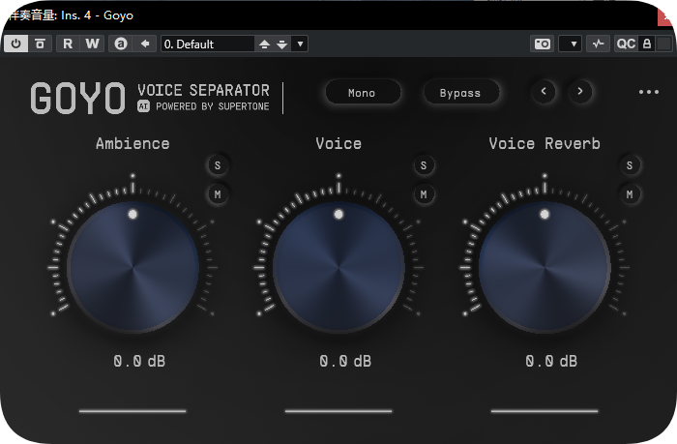
Task: Load previous preset with up arrow
Action: (264, 44)
